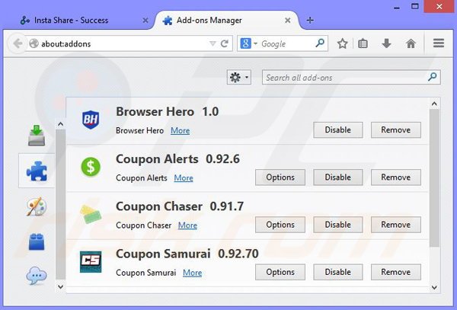Image resolution: width=457 pixels, height=310 pixels.
Task: Open the search engine selector dropdown
Action: pyautogui.click(x=249, y=43)
